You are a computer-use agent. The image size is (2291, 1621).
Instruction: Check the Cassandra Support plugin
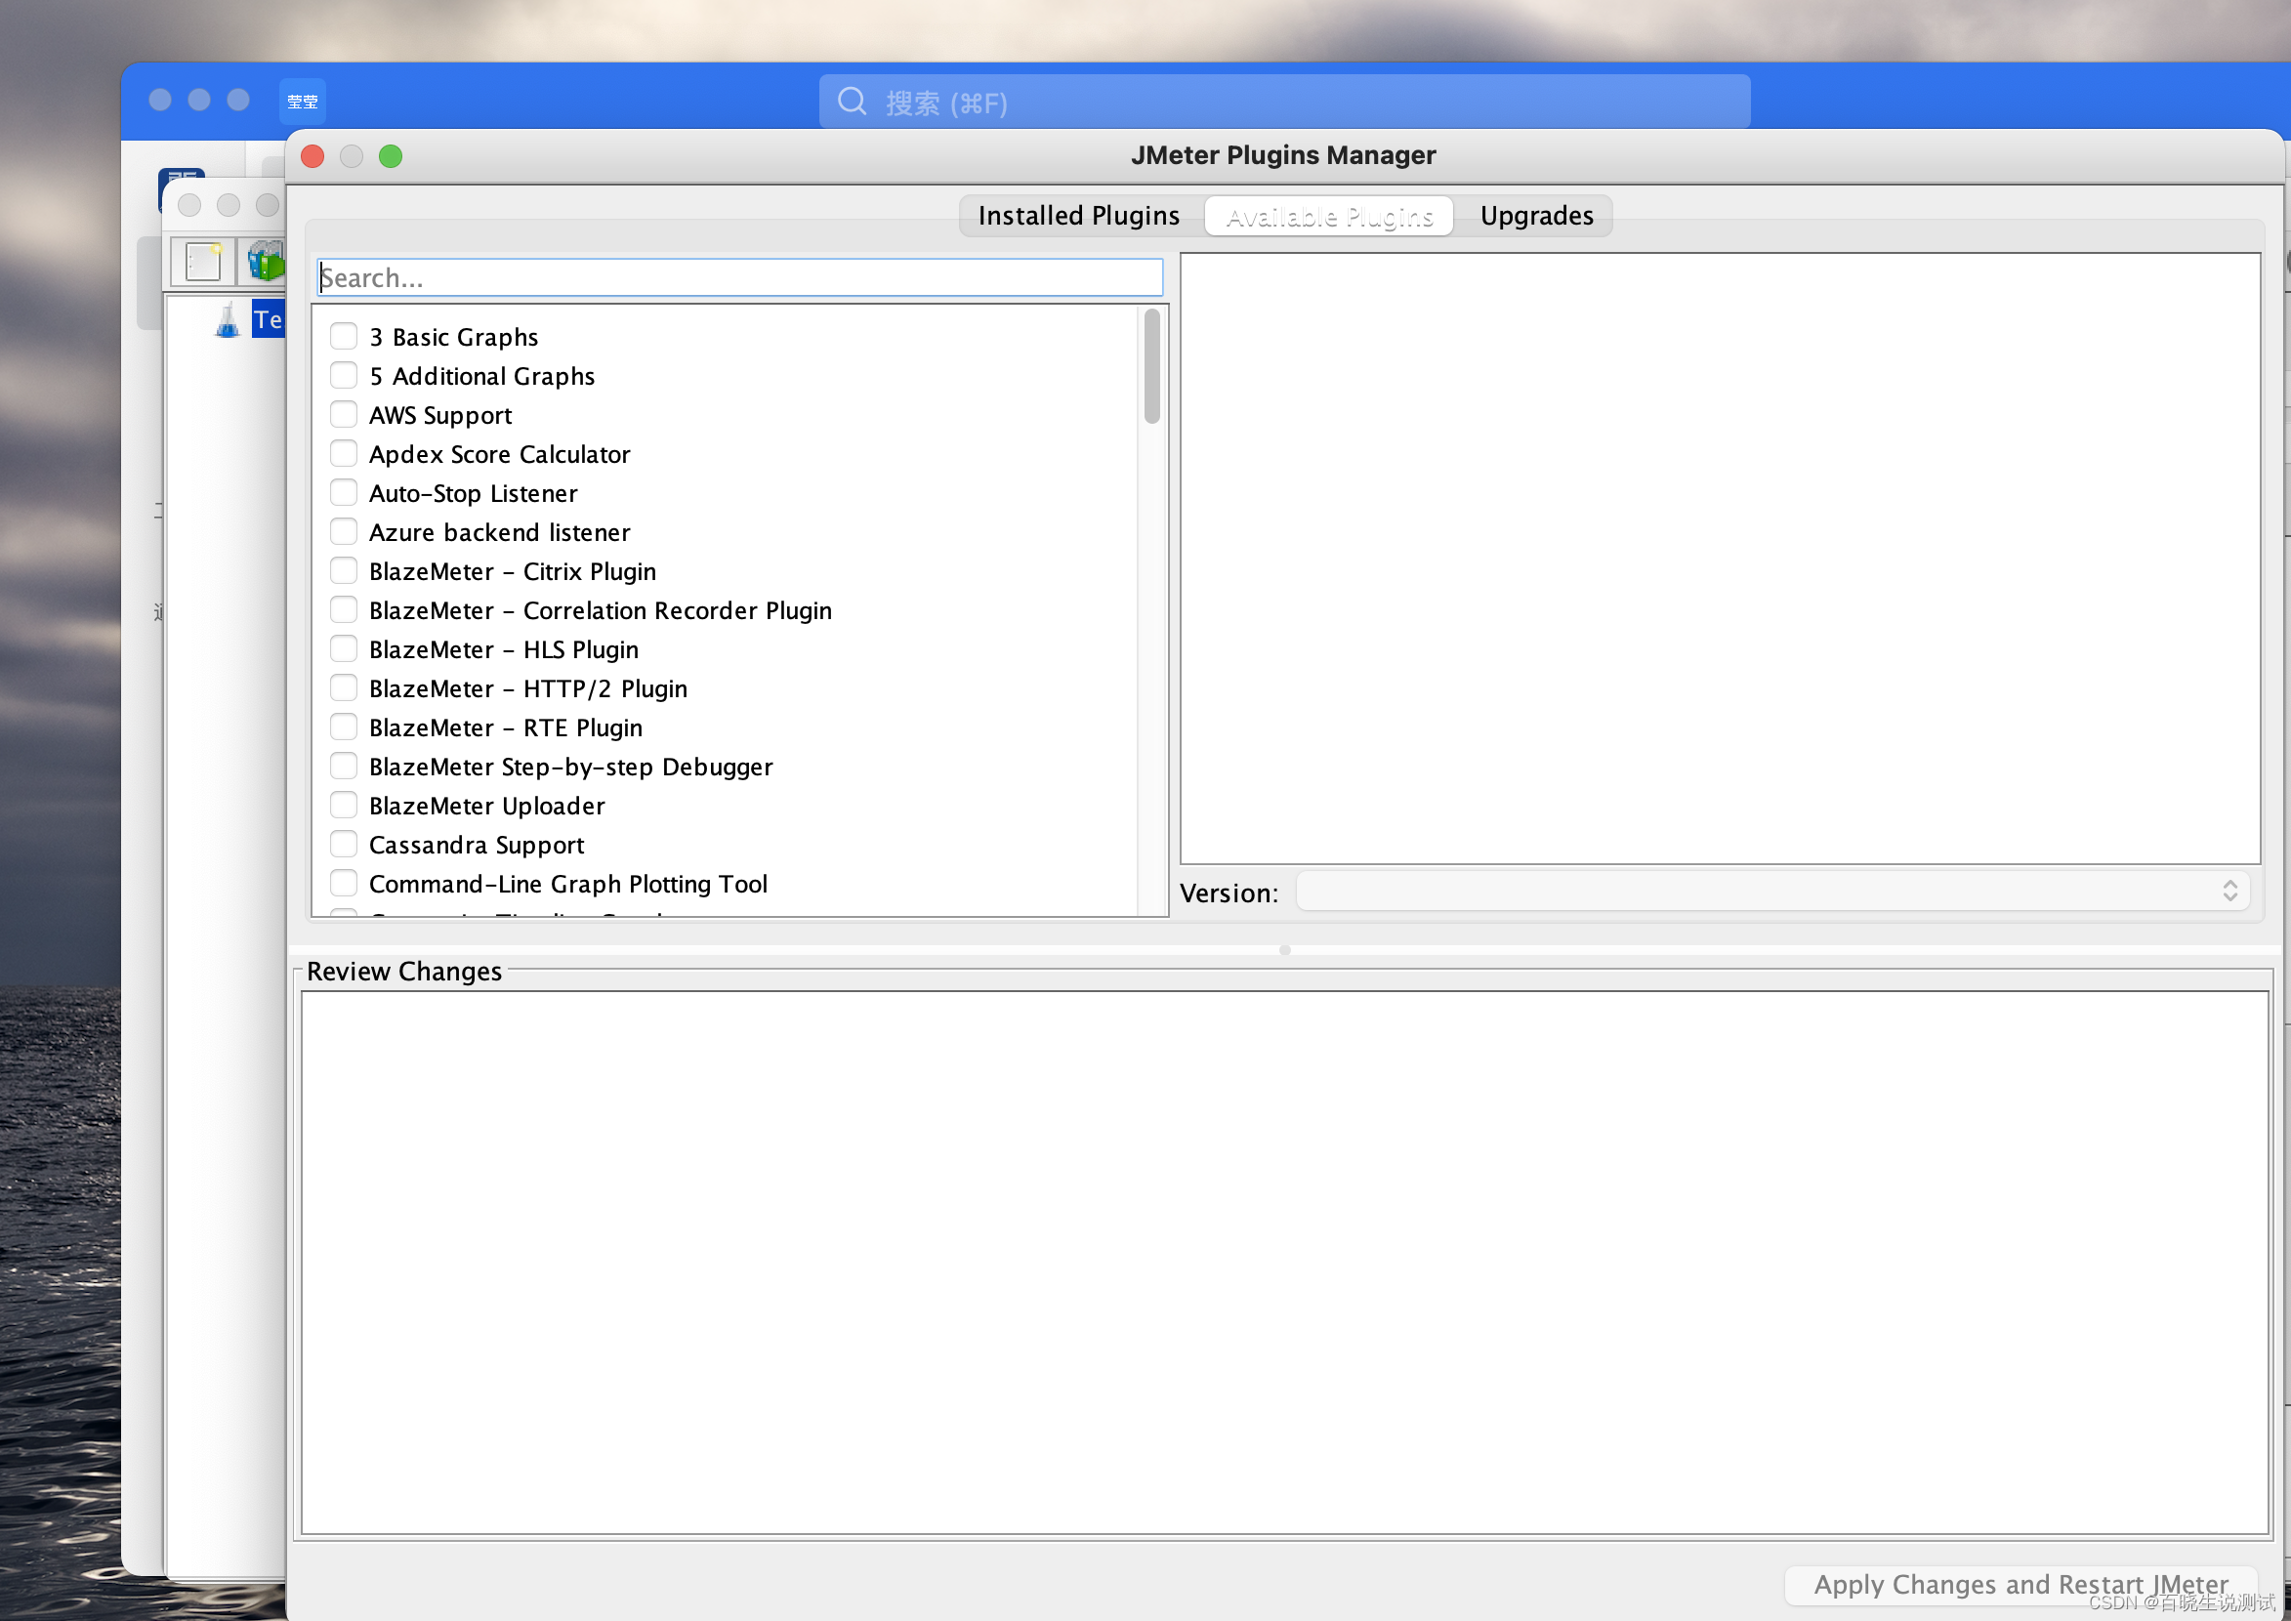[344, 845]
